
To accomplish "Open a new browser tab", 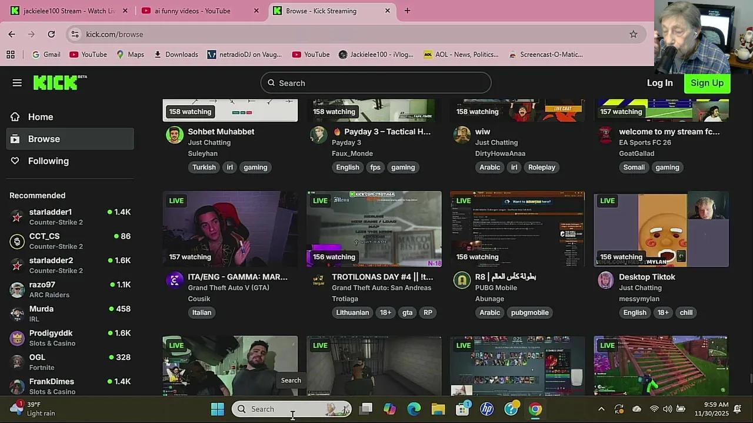I will point(407,11).
